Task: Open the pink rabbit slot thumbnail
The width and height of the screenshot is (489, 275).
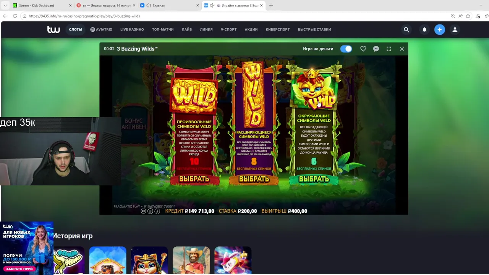Action: click(233, 260)
